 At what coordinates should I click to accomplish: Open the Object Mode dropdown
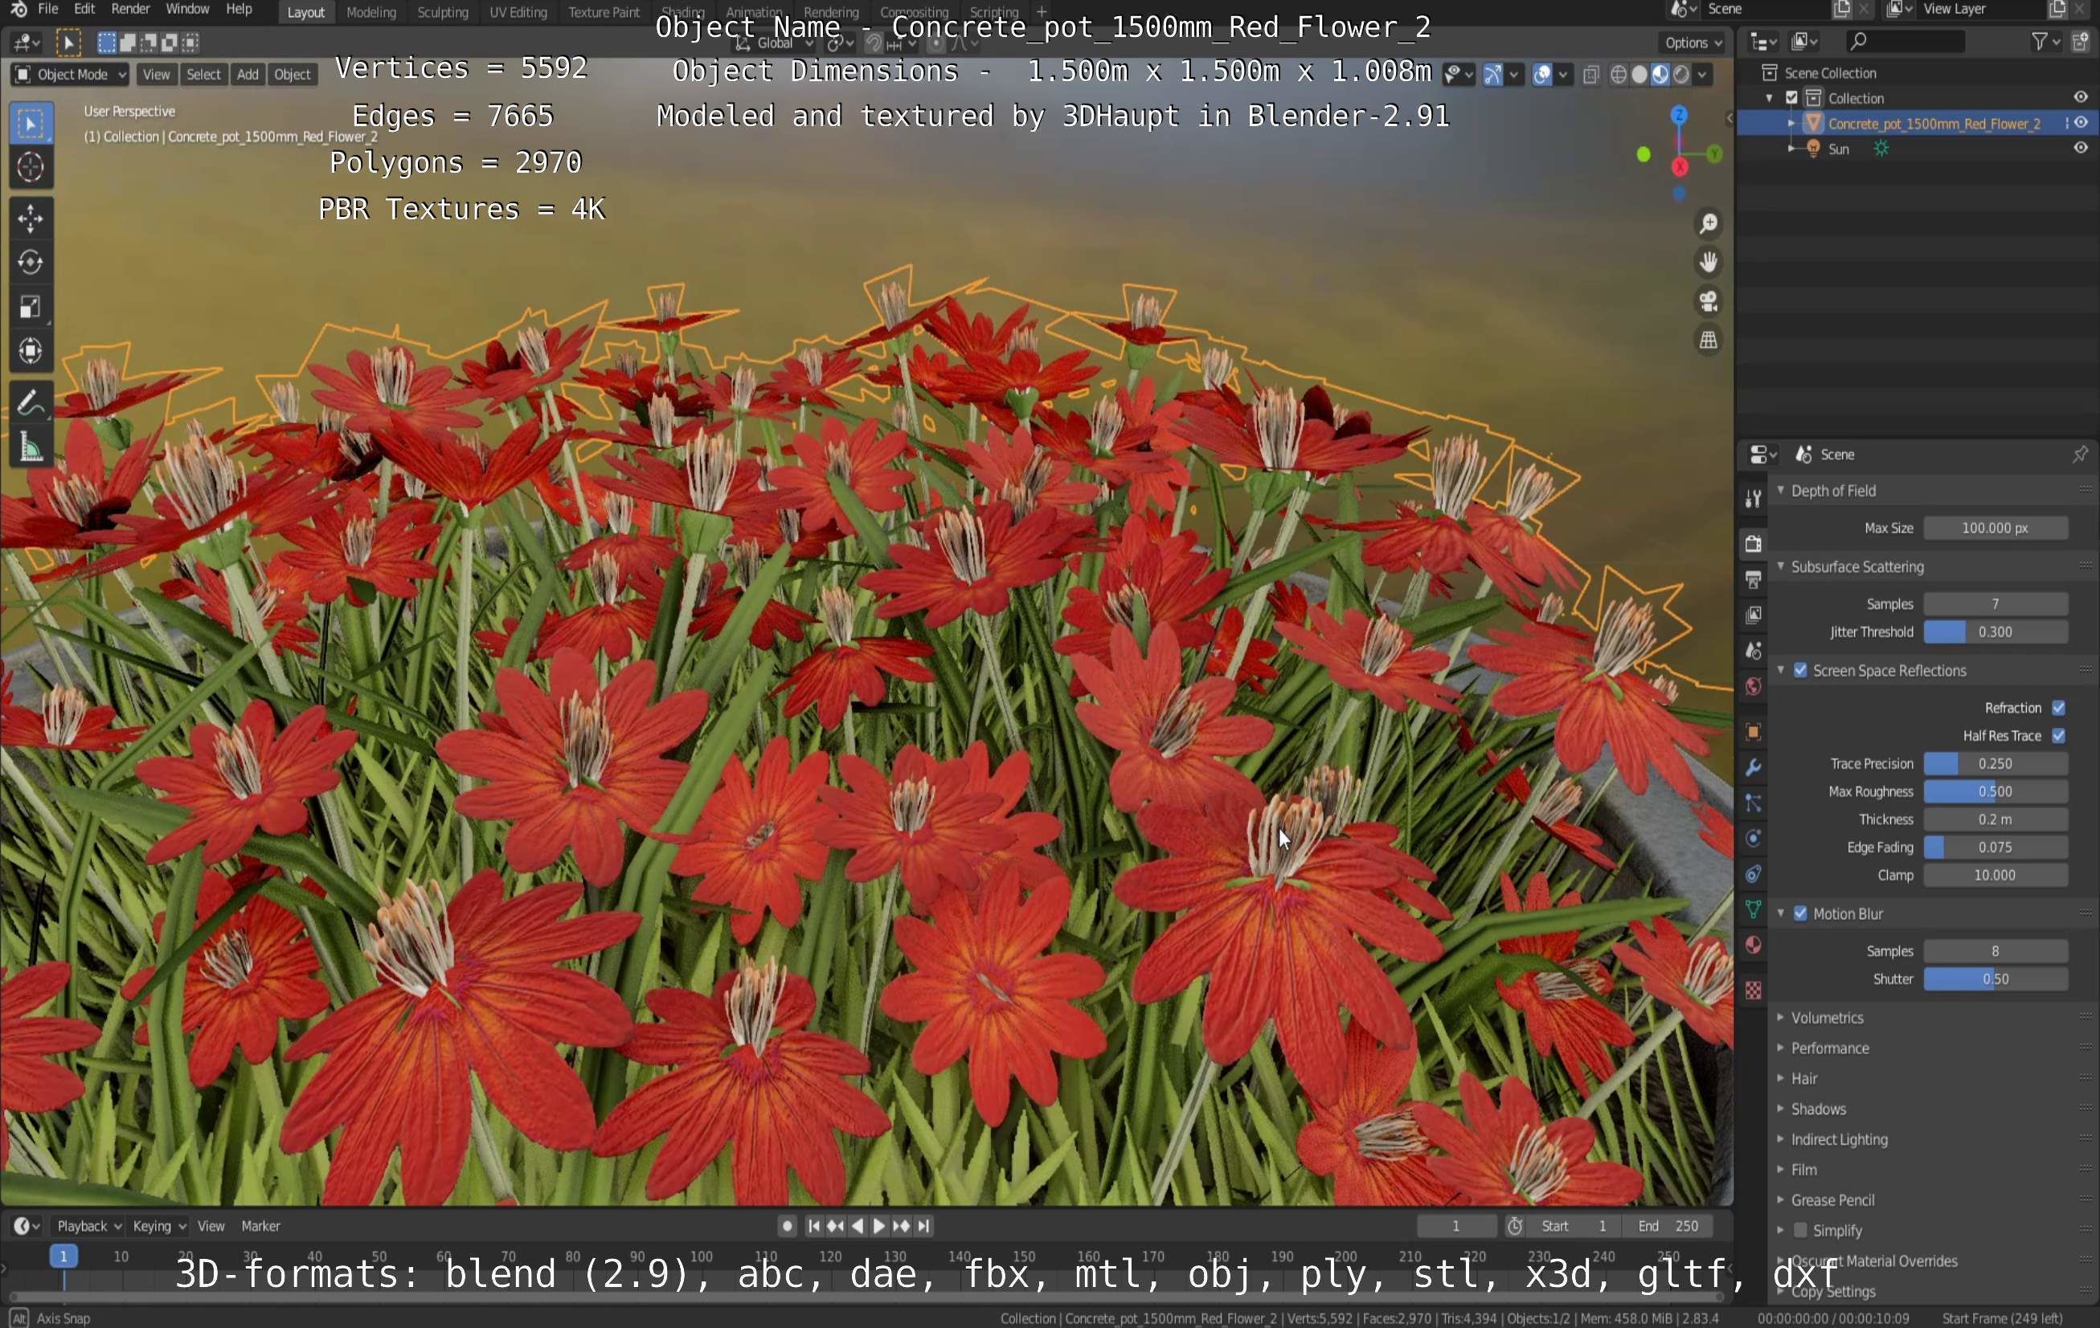(x=70, y=75)
